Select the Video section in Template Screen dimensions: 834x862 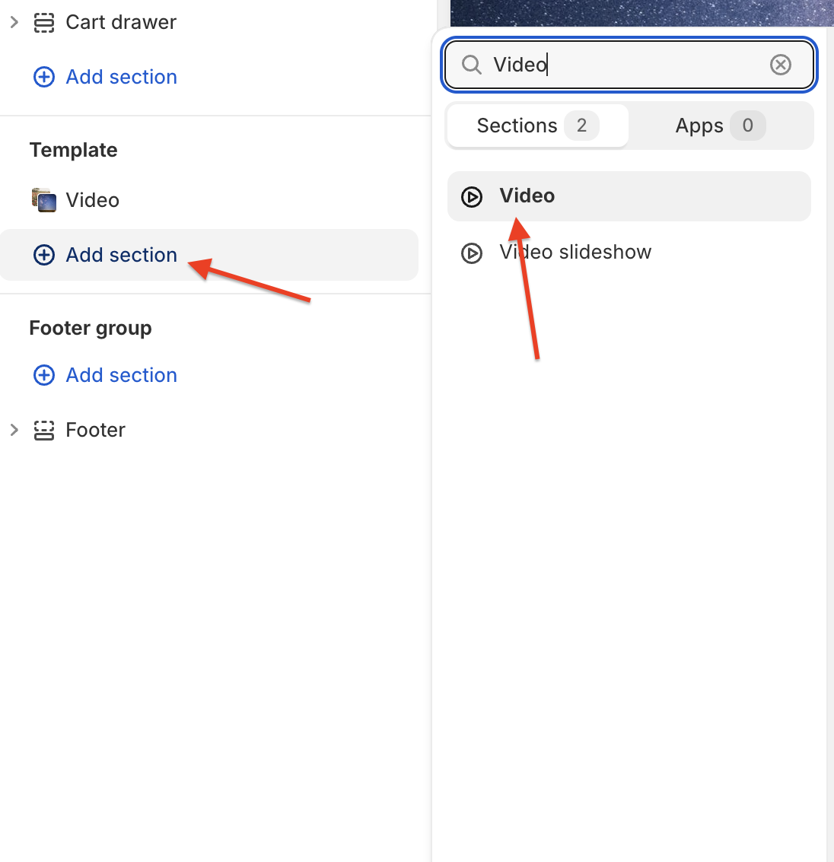pyautogui.click(x=92, y=200)
